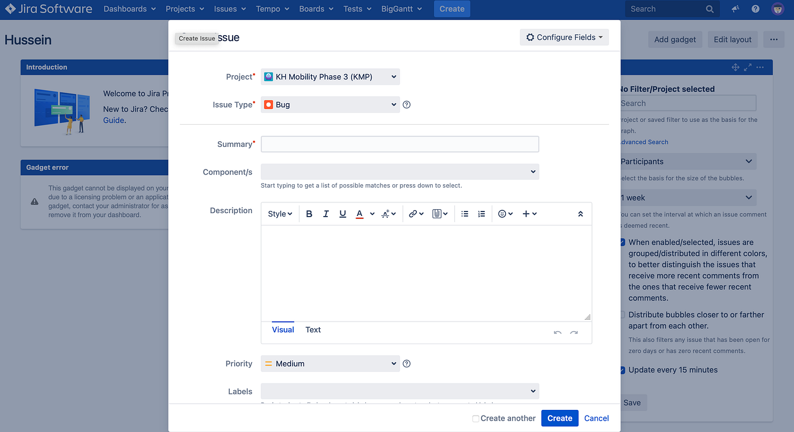Change the Issue Type from Bug

pyautogui.click(x=330, y=104)
